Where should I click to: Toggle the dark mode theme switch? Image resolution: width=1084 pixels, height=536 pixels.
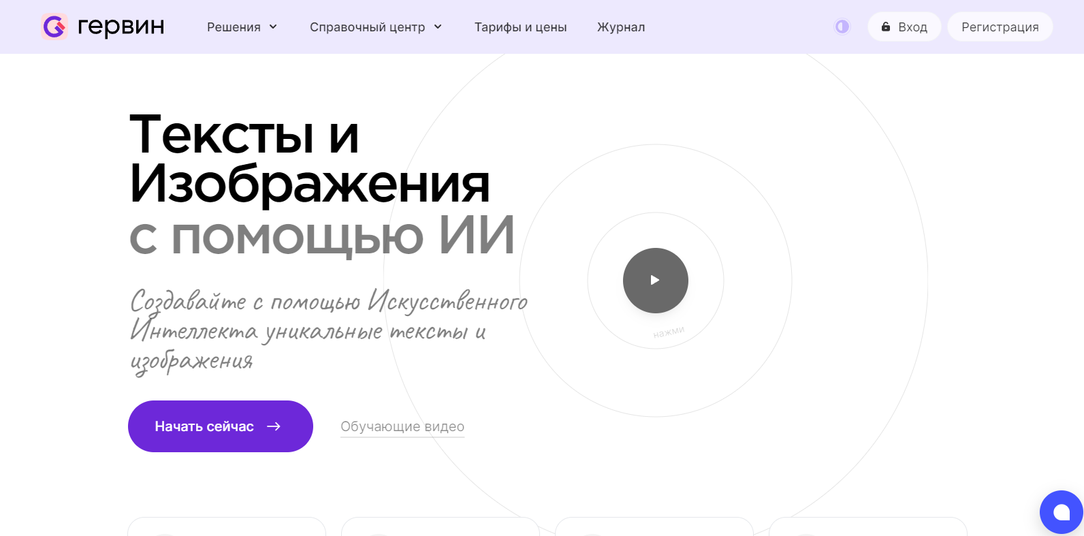click(842, 27)
